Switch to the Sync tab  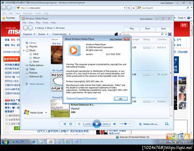pos(163,28)
